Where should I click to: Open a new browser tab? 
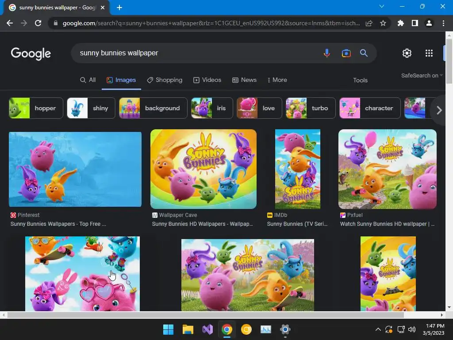(119, 8)
